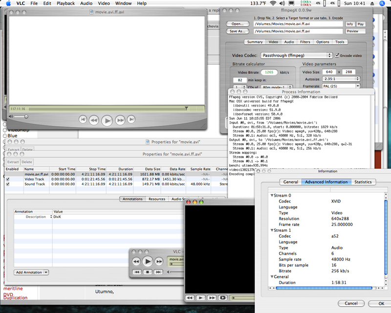Click play in the black VLC video window
Image resolution: width=391 pixels, height=313 pixels.
click(200, 297)
